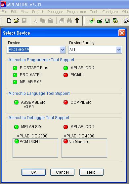
Task: Click the ASSEMBLER v3.90 label
Action: coord(33,104)
